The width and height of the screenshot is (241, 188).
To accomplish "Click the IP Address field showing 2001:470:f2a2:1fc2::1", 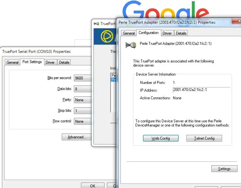I will coord(201,90).
